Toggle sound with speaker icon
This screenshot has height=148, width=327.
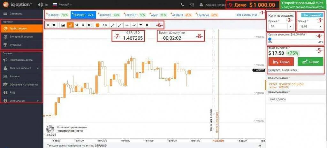click(x=40, y=4)
